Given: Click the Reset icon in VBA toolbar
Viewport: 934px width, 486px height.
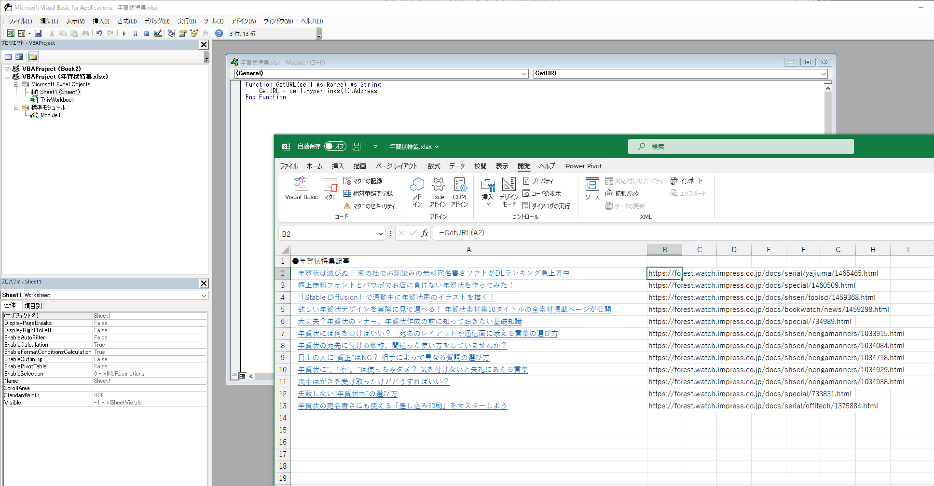Looking at the screenshot, I should pos(146,33).
